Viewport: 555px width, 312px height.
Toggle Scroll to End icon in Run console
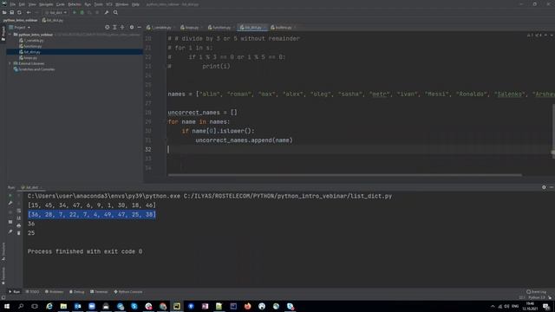(19, 218)
